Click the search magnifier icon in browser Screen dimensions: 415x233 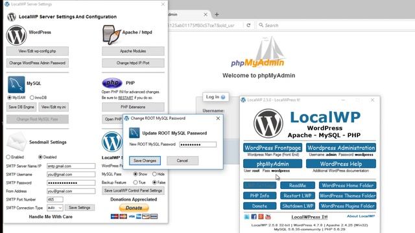pos(261,25)
